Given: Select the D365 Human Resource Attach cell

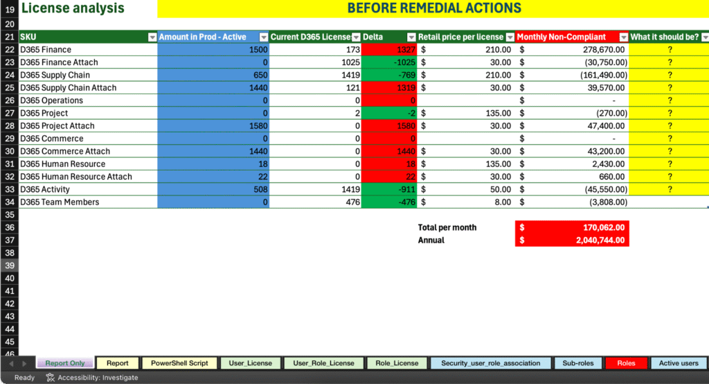Looking at the screenshot, I should tap(88, 177).
